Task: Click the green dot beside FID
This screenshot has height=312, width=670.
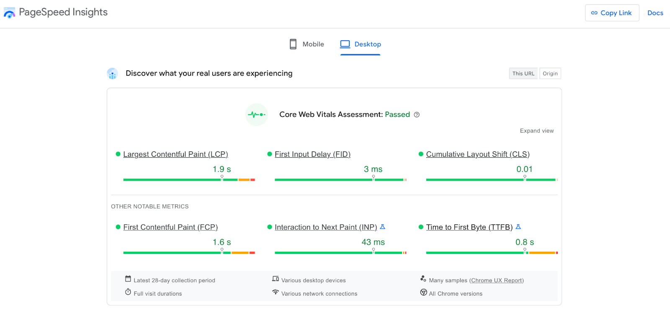Action: click(x=270, y=154)
